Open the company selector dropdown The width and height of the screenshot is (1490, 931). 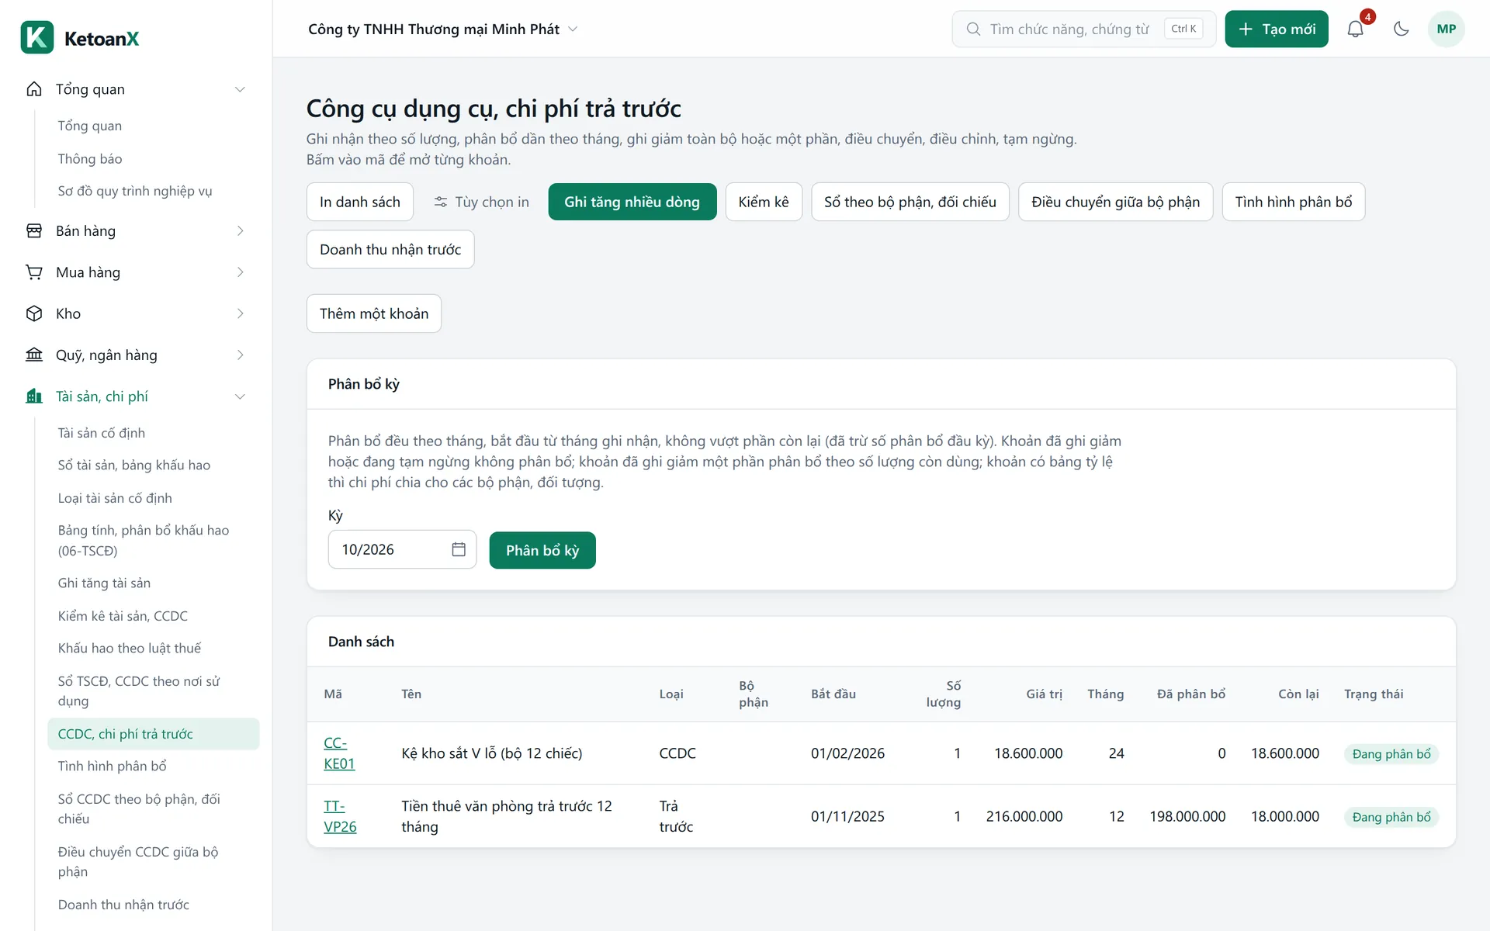coord(443,29)
